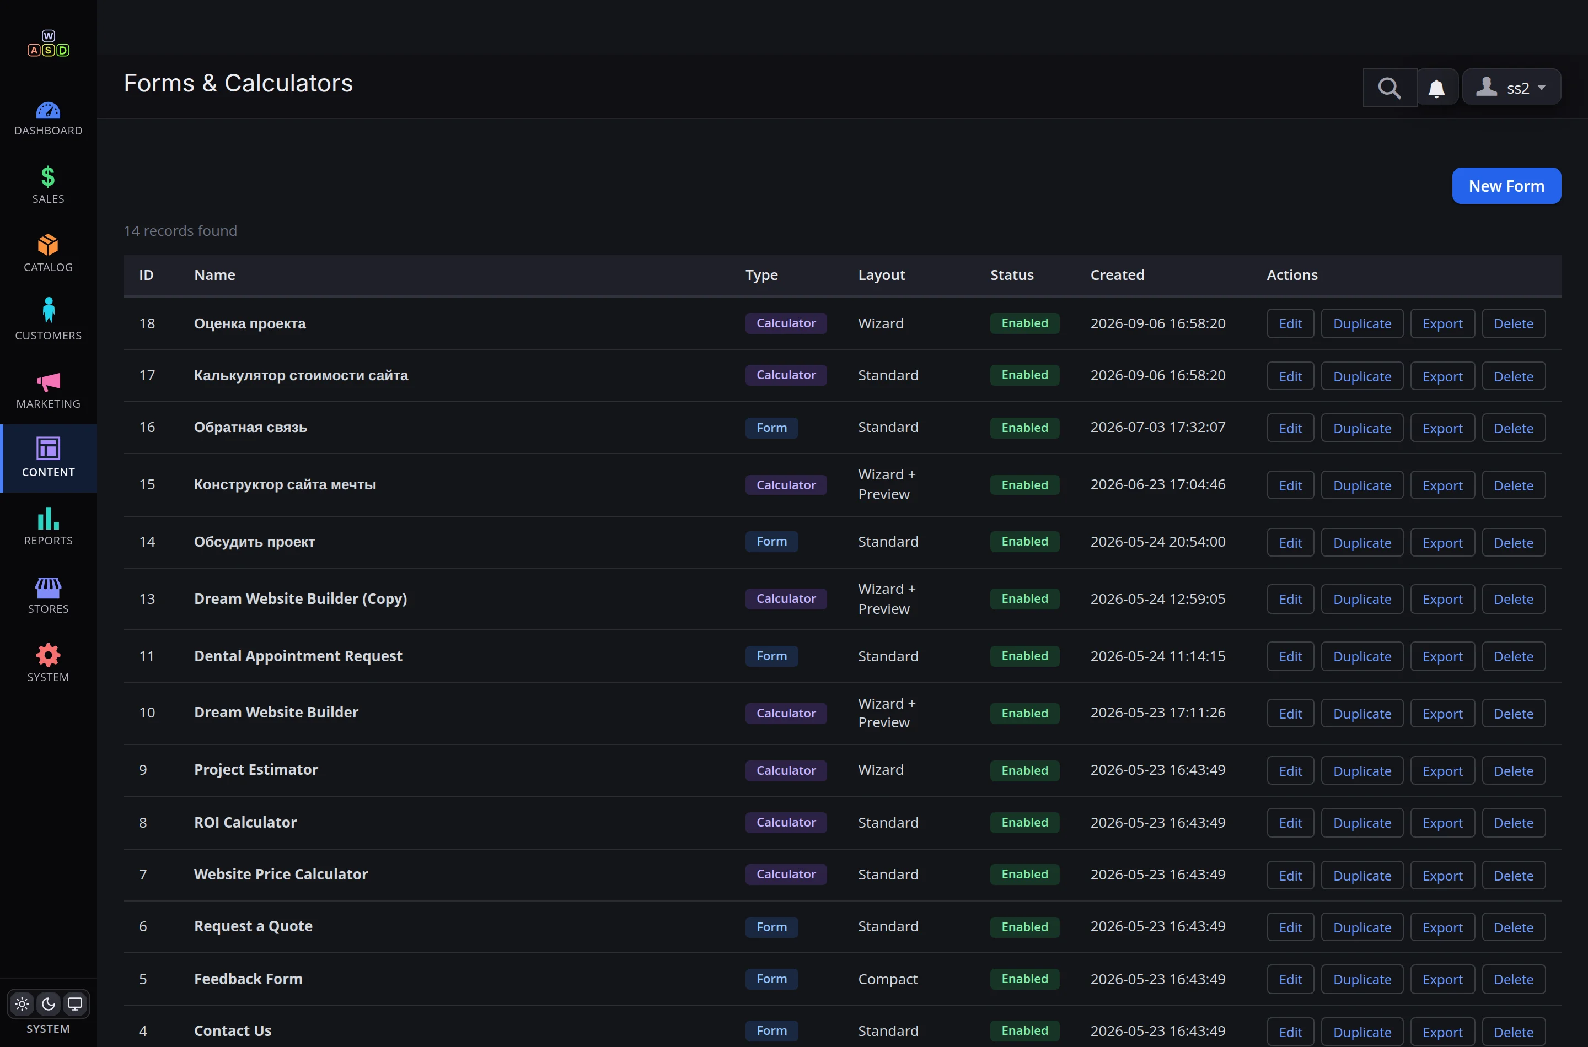This screenshot has height=1047, width=1588.
Task: Switch to light theme sun icon
Action: coord(22,1003)
